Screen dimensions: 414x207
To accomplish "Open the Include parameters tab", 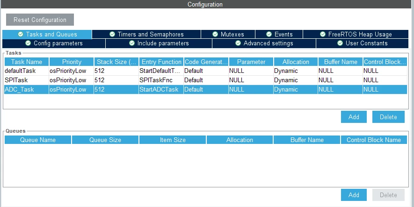I will [159, 43].
